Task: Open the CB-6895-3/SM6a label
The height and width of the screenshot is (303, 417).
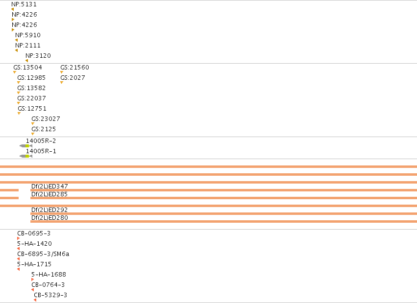Action: [x=43, y=254]
